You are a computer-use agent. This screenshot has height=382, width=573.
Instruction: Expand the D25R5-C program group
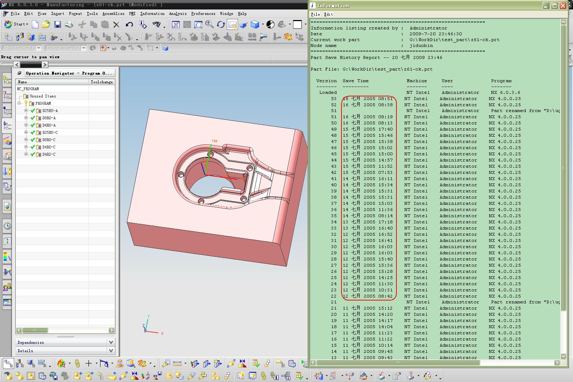tap(26, 132)
